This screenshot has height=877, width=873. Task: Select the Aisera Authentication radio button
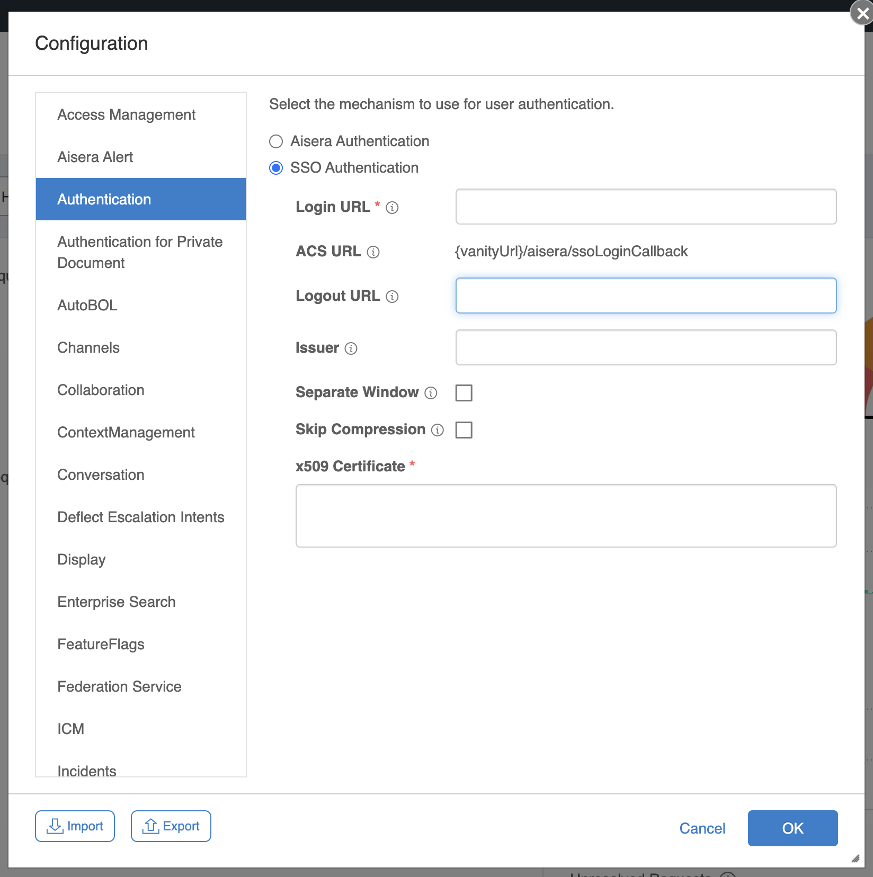pos(276,141)
